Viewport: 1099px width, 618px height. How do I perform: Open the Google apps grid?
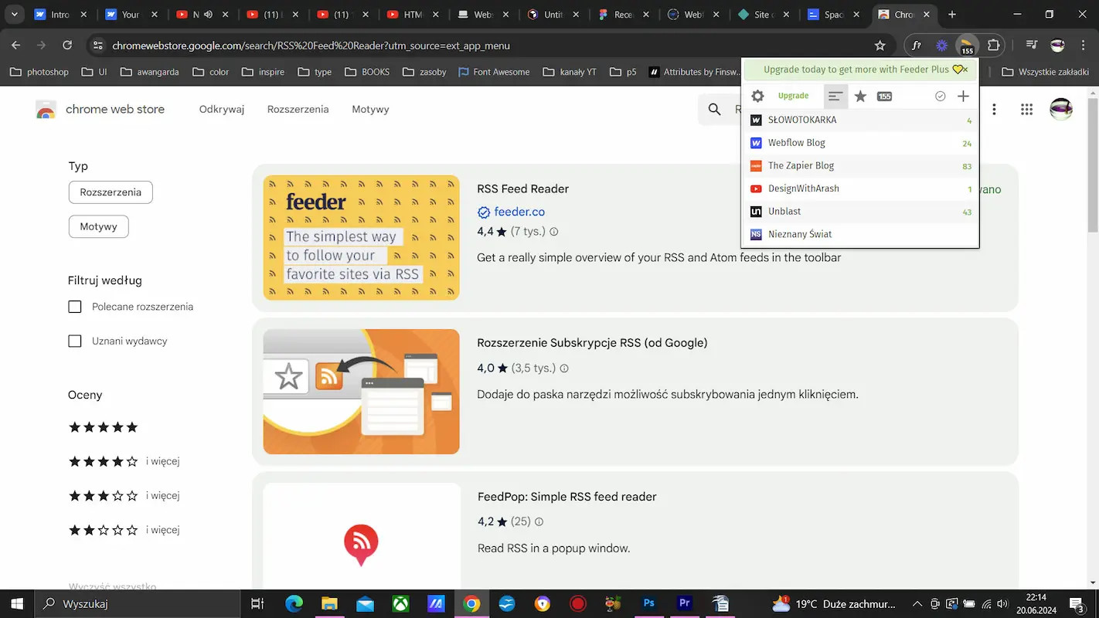pyautogui.click(x=1026, y=110)
